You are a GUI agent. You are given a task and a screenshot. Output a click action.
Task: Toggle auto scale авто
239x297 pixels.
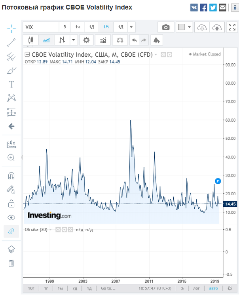tap(213, 288)
